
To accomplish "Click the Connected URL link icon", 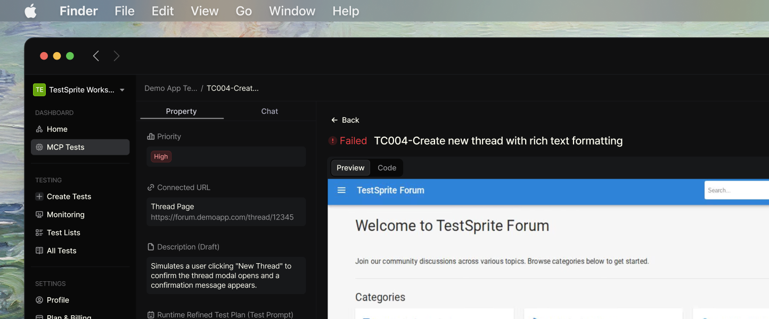I will [151, 188].
